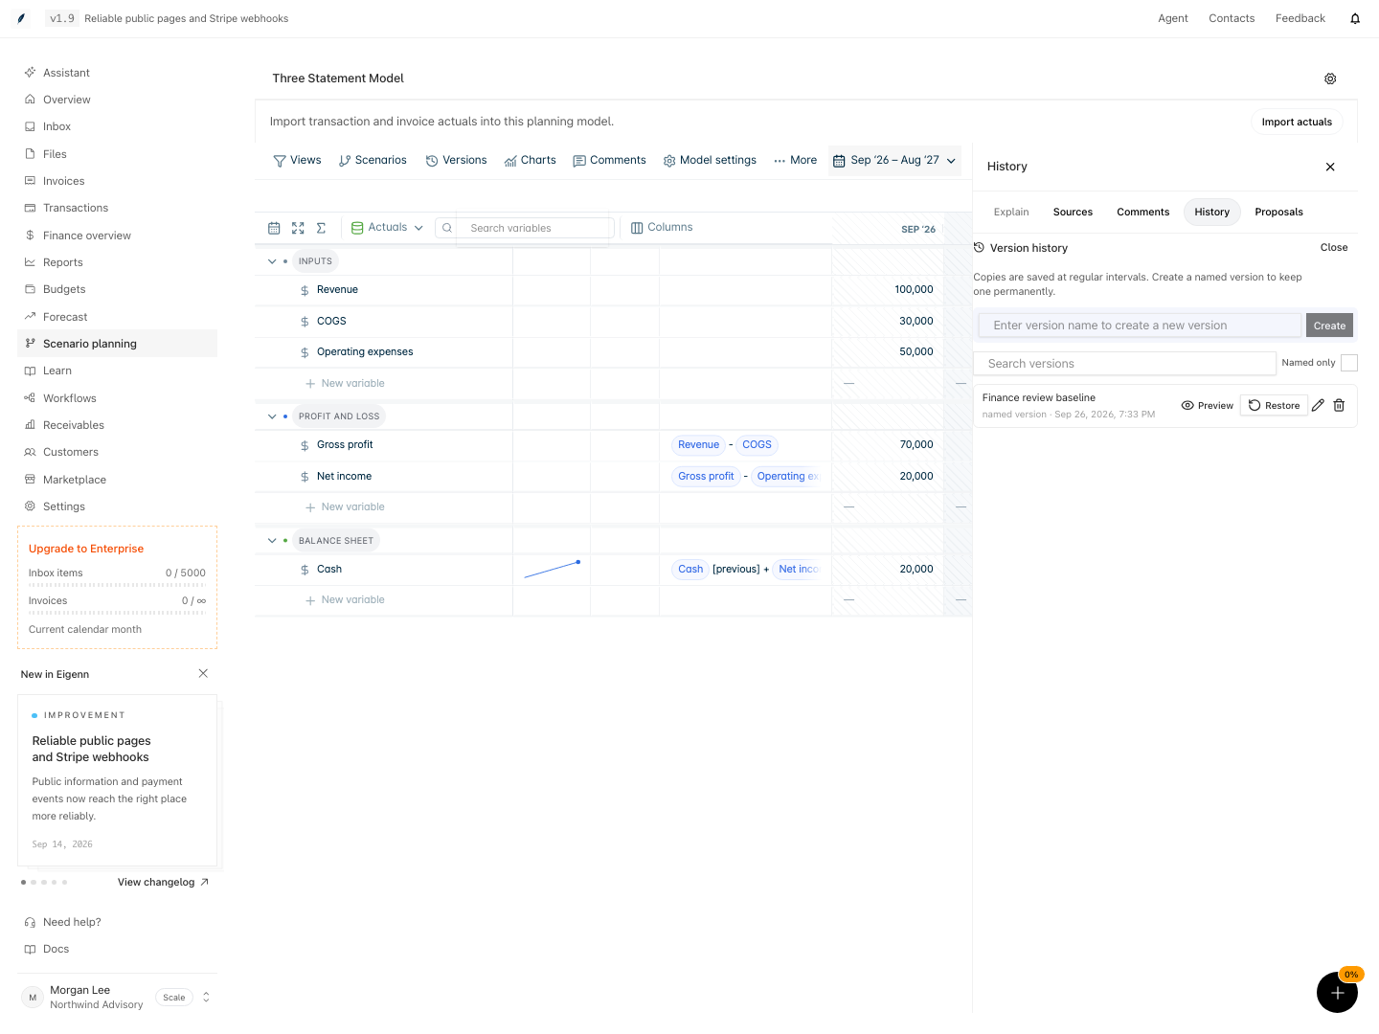Open Feedback in the top bar
This screenshot has height=1034, width=1379.
[x=1300, y=18]
